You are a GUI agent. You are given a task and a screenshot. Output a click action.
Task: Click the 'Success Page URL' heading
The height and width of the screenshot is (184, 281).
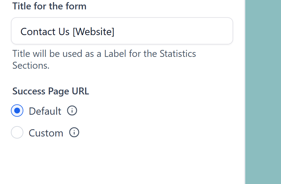coord(51,91)
